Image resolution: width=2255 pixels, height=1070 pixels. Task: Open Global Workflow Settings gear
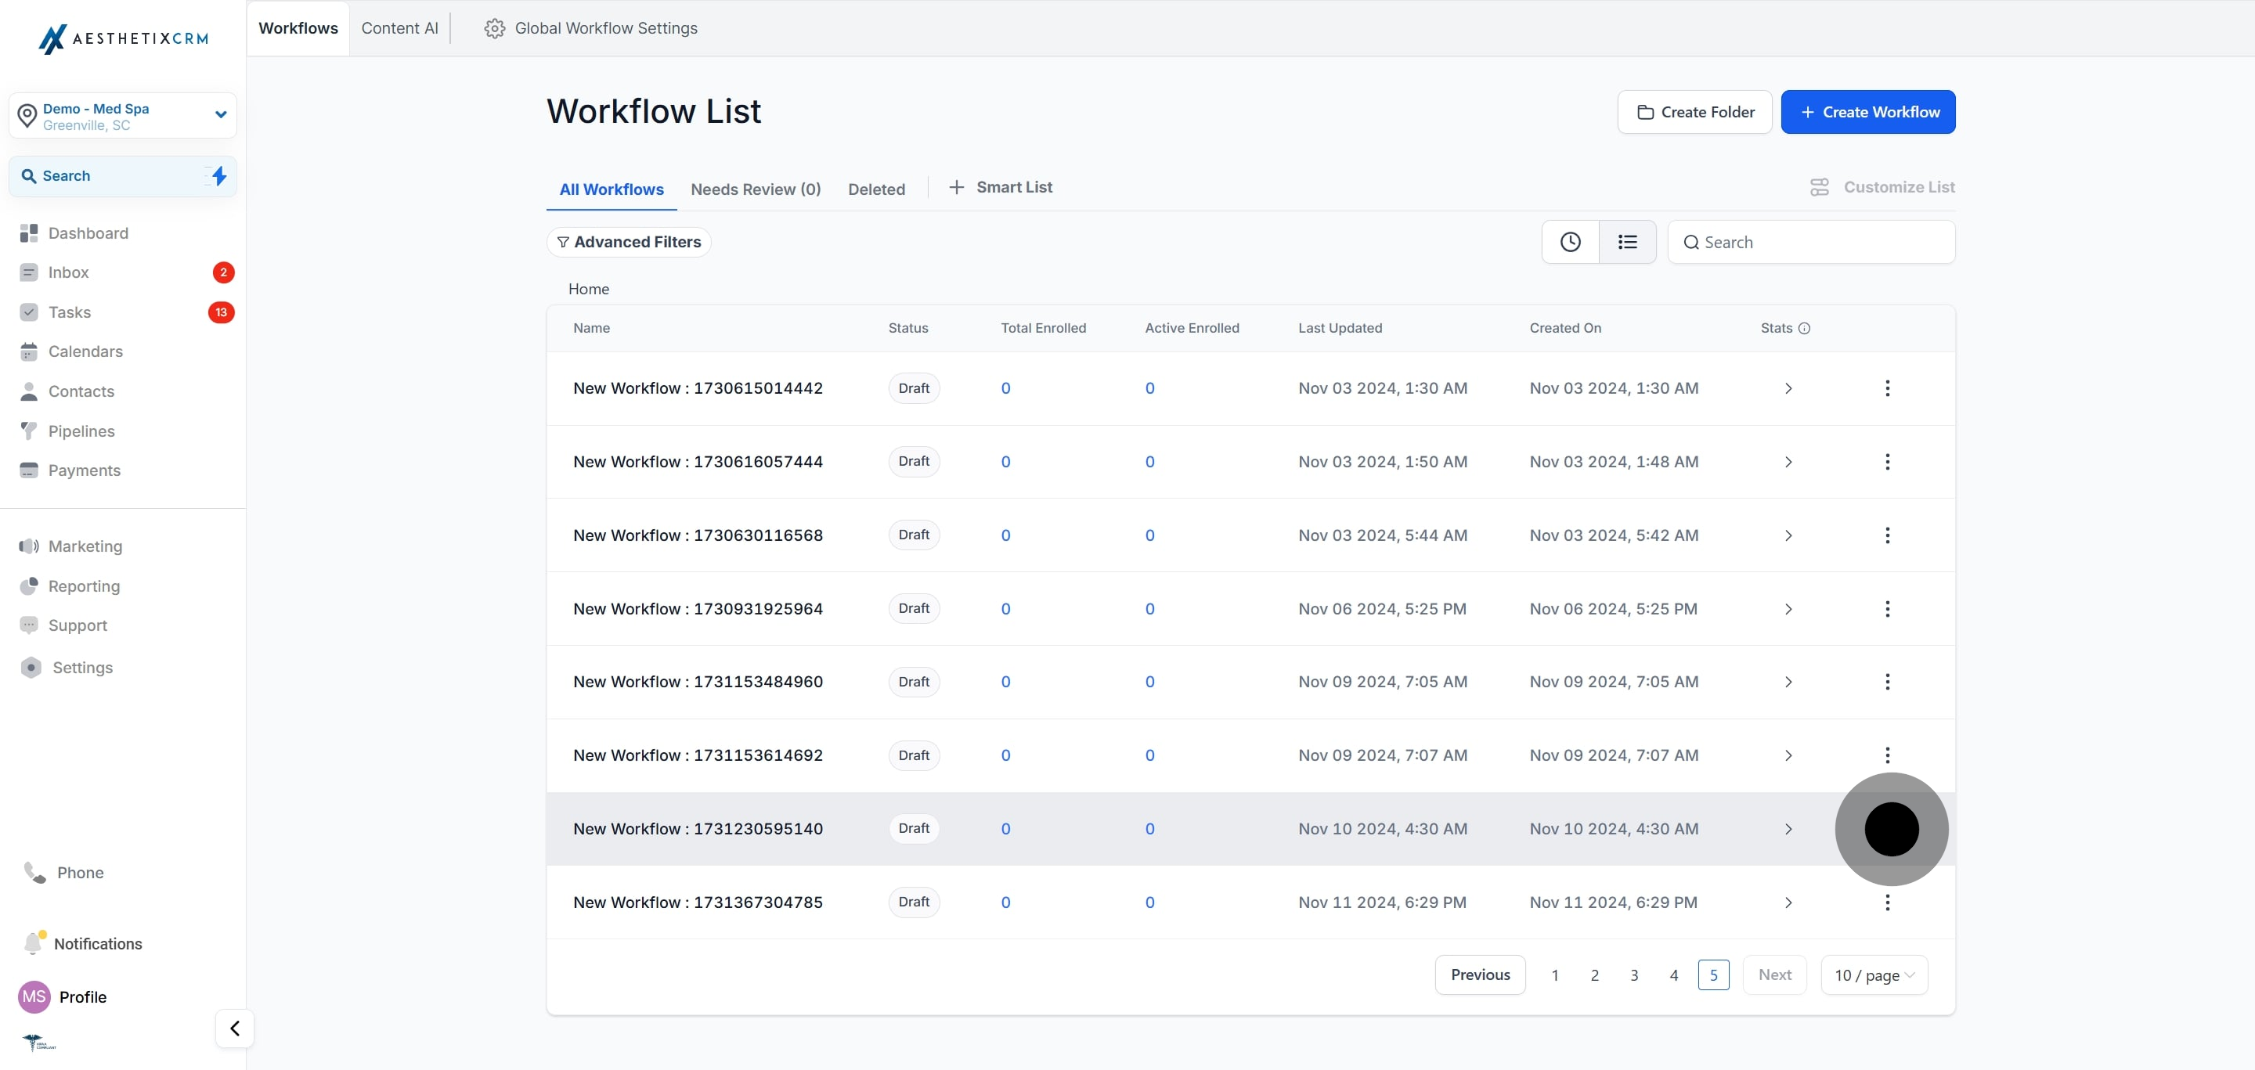click(495, 28)
